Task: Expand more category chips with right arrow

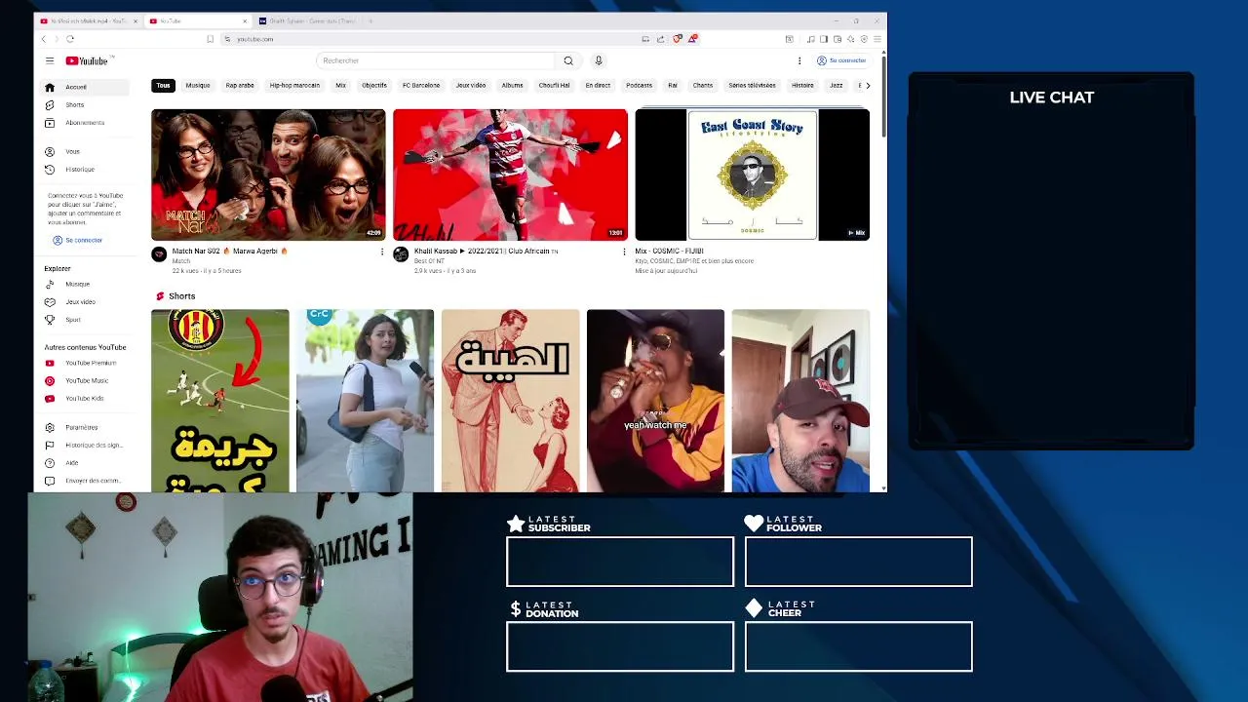Action: pyautogui.click(x=868, y=86)
